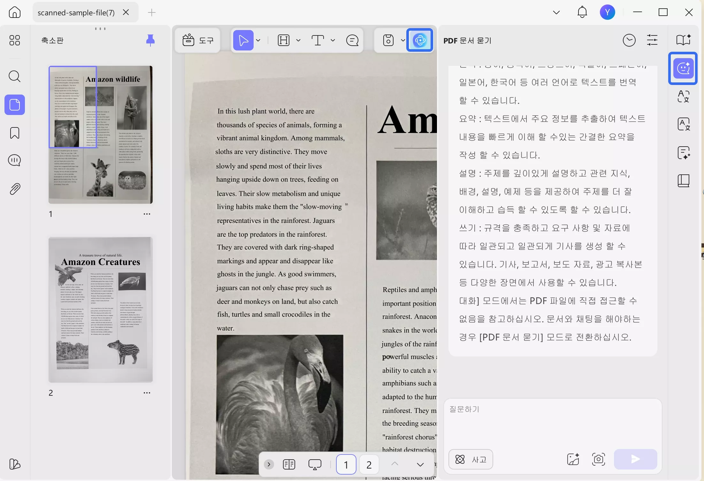Open the bookmarks panel
The height and width of the screenshot is (481, 704).
(x=15, y=133)
